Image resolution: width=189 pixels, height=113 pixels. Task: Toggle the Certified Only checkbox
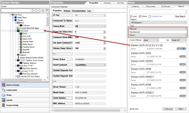150,16
